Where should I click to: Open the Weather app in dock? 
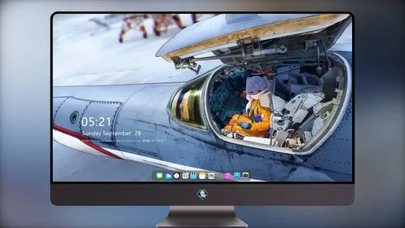[168, 176]
